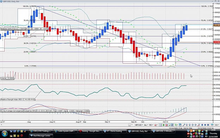Open the GBP/USD symbol dropdown in toolbar

139,125
